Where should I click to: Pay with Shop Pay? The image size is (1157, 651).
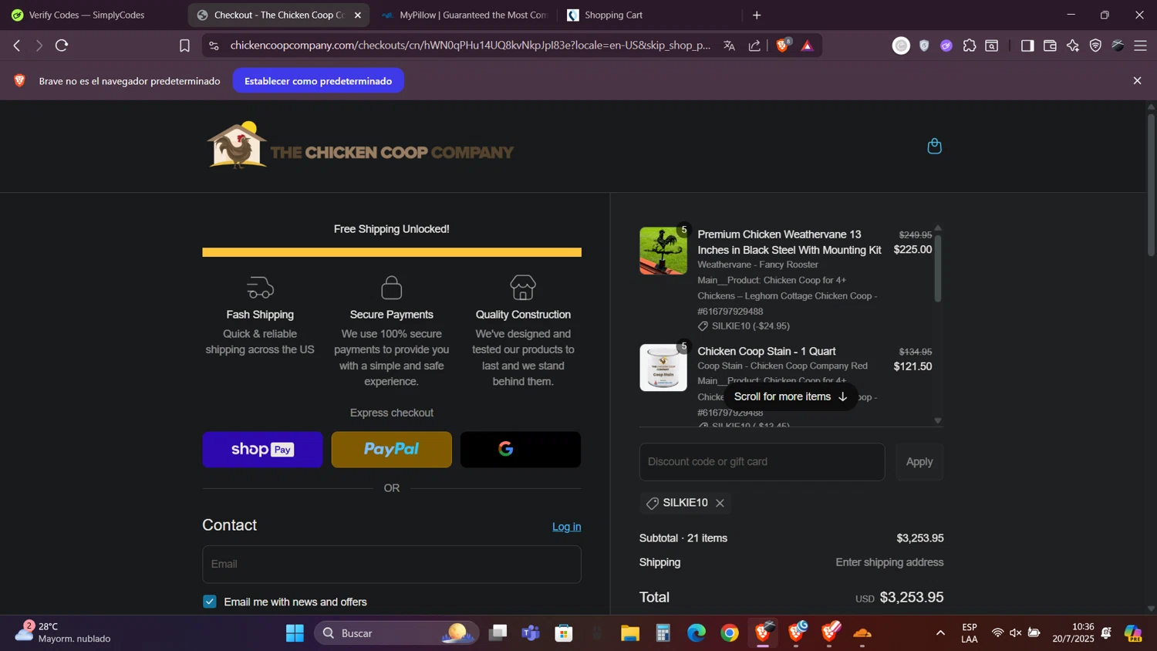[x=262, y=450]
